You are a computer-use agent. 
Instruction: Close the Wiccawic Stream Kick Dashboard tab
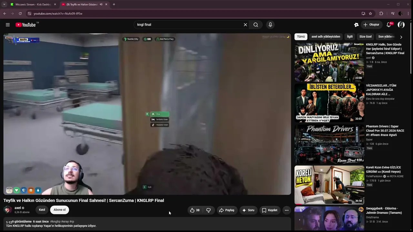click(55, 5)
